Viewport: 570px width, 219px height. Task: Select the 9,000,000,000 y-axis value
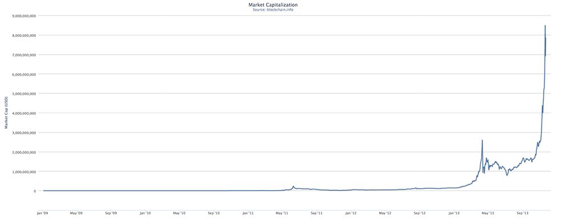(24, 16)
